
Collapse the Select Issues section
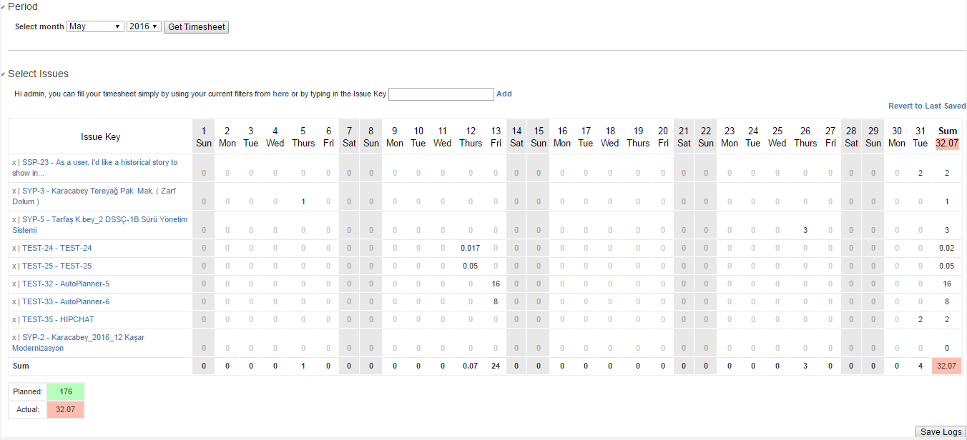(4, 74)
